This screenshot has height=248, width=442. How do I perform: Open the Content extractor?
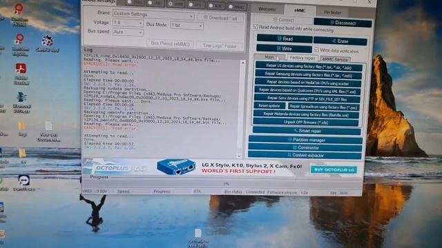click(305, 155)
